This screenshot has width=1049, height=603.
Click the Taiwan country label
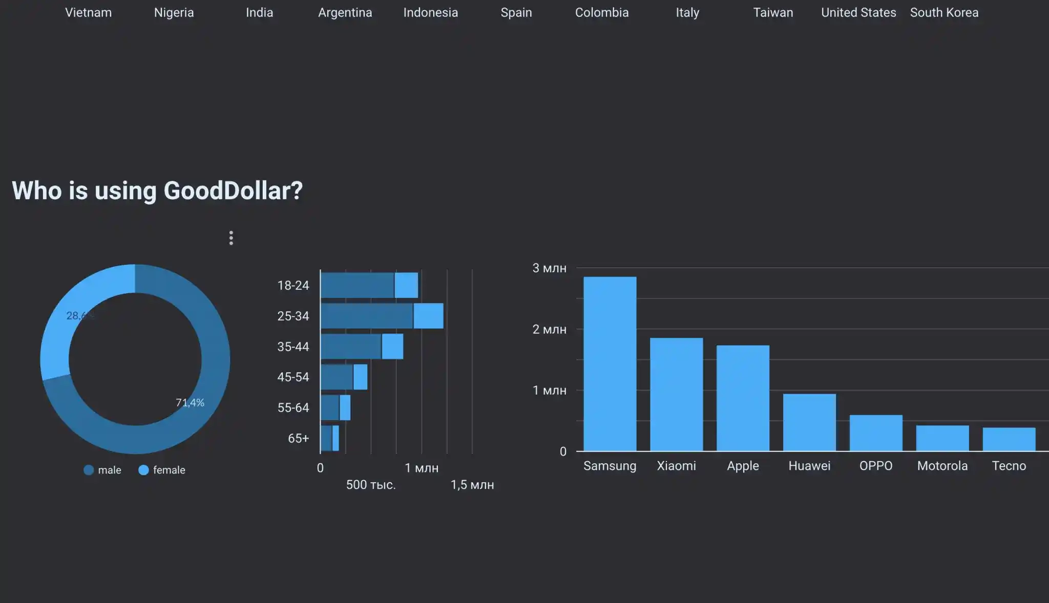pyautogui.click(x=773, y=12)
